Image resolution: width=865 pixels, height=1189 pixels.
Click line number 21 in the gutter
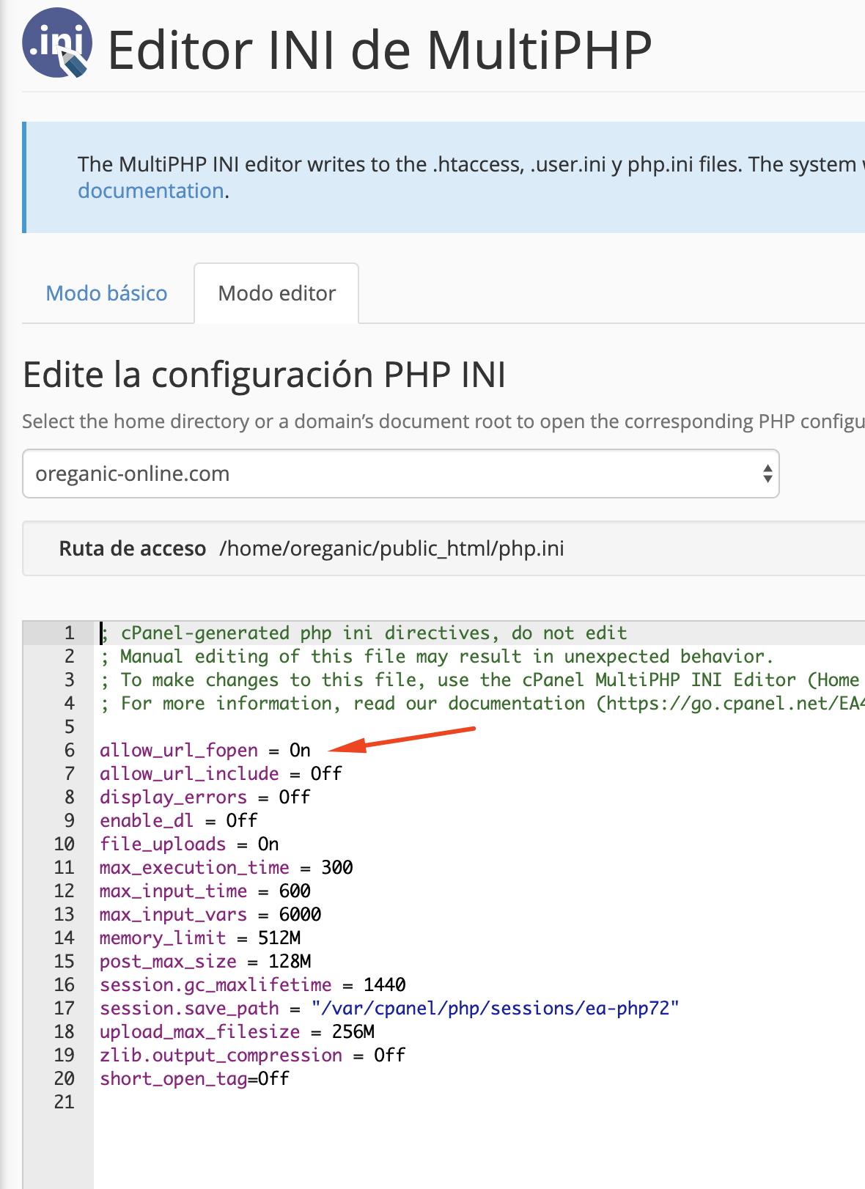(x=65, y=1102)
